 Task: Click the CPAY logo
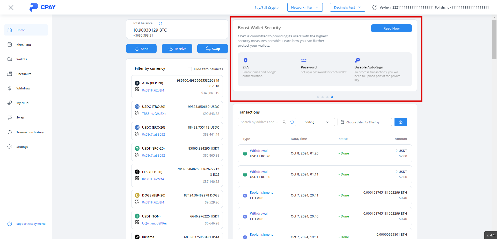point(43,7)
